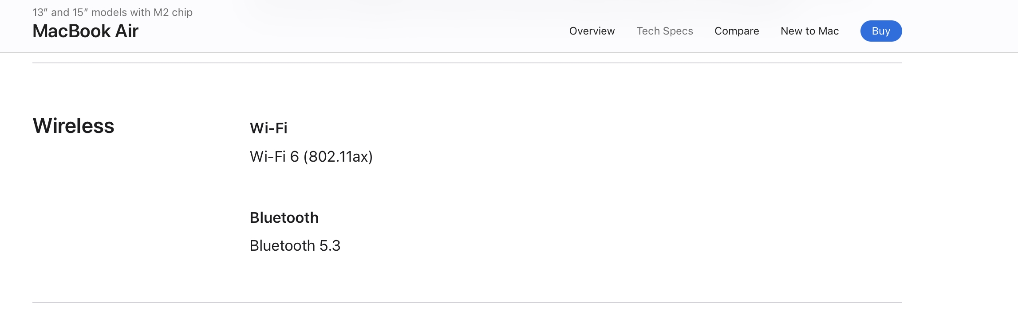The width and height of the screenshot is (1018, 326).
Task: Click the Wireless section heading
Action: pos(73,126)
